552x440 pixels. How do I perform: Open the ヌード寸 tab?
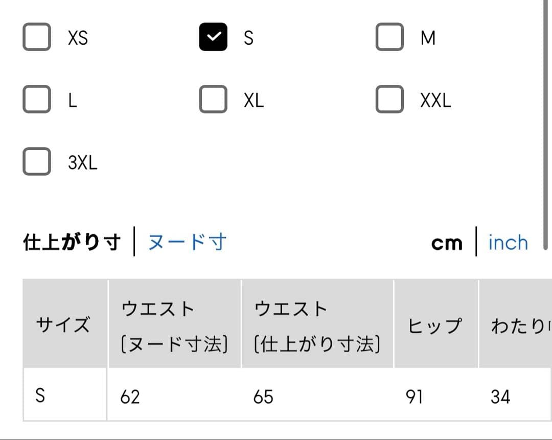187,242
